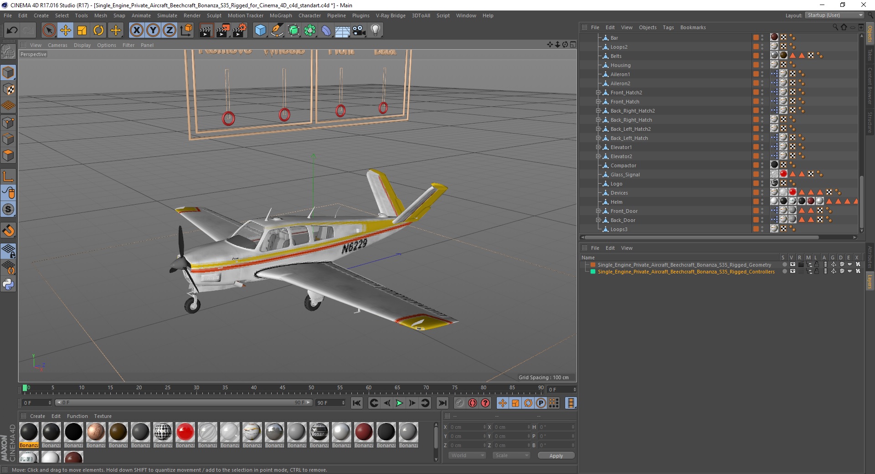Screen dimensions: 875x474
Task: Open material manager Texture menu
Action: point(103,416)
